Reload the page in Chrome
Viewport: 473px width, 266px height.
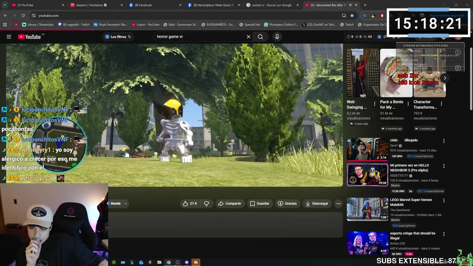[23, 16]
